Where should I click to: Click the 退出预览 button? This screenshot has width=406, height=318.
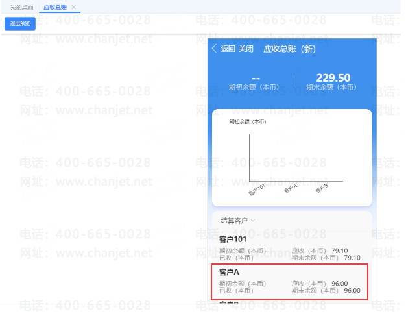pyautogui.click(x=20, y=23)
